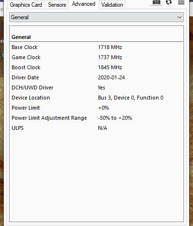Image resolution: width=193 pixels, height=226 pixels.
Task: Select the DCH/UWD Driver entry
Action: [x=96, y=88]
